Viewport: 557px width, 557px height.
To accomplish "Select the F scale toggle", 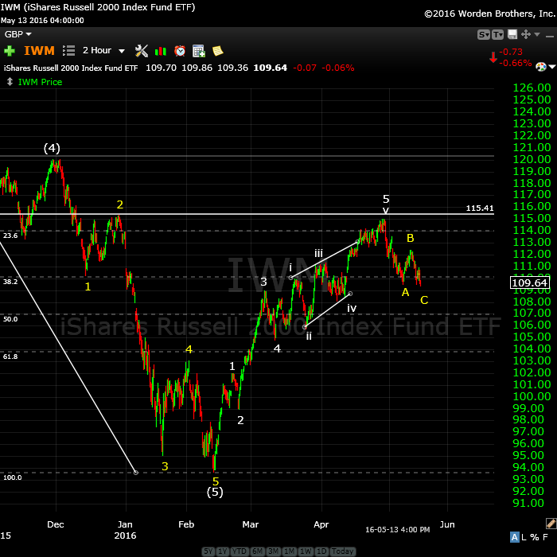I will coord(545,537).
